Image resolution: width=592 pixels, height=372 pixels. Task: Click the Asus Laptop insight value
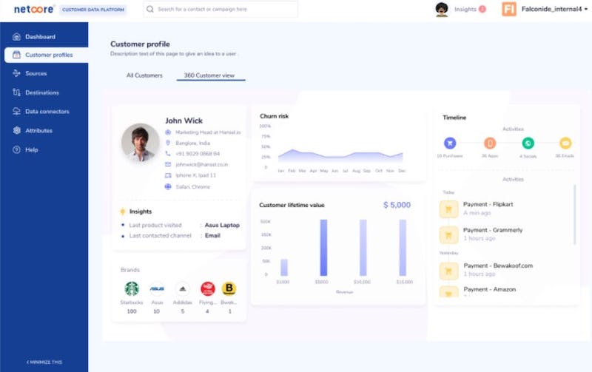click(222, 226)
